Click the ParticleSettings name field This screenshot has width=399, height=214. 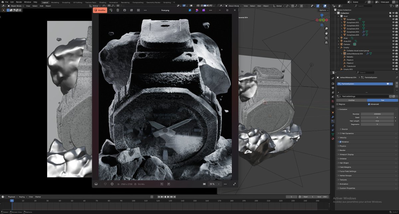365,96
